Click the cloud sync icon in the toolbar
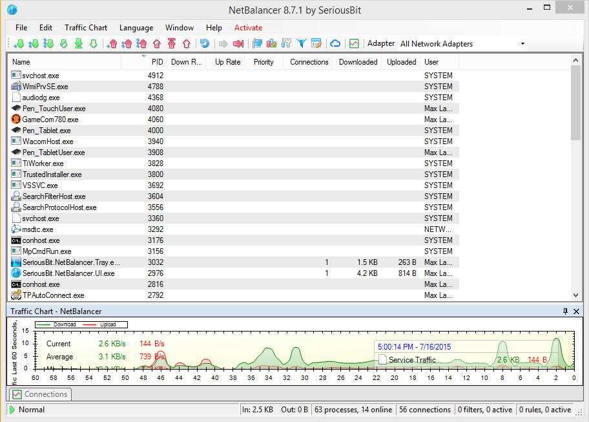 click(336, 43)
